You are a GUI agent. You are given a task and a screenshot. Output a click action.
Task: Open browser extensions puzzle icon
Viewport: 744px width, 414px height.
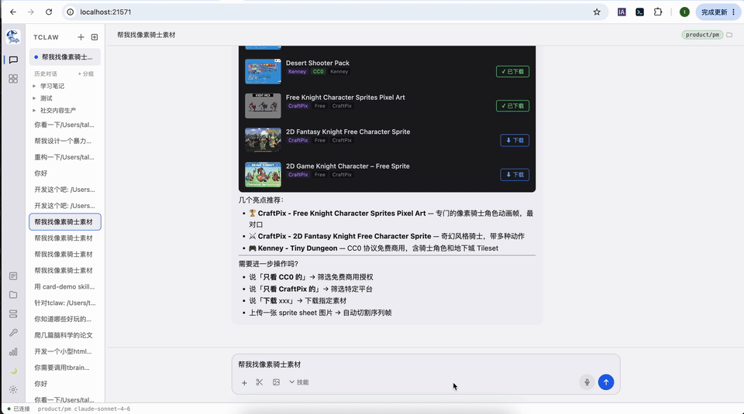point(658,12)
